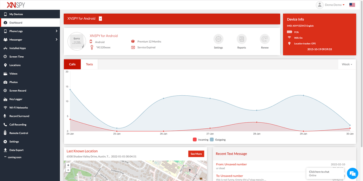The width and height of the screenshot is (363, 181).
Task: Open the To: Unsaved number message link
Action: (229, 176)
